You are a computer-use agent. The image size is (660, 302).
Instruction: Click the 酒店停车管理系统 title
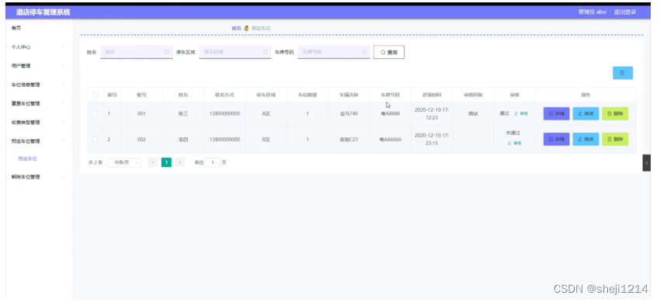43,12
